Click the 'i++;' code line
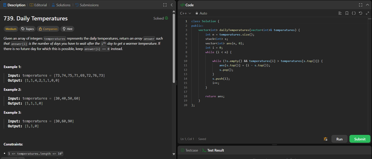 [x=216, y=83]
